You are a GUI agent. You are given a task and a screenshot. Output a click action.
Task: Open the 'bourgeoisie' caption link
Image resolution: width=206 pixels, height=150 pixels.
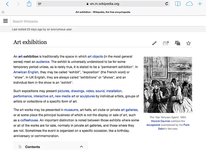click(x=153, y=125)
